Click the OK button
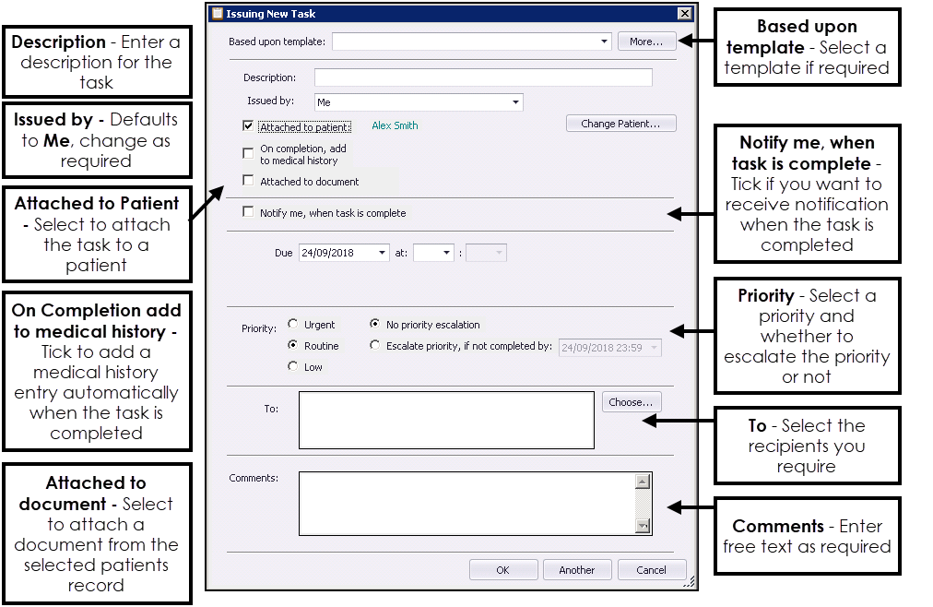Screen dimensions: 933x607 point(502,570)
